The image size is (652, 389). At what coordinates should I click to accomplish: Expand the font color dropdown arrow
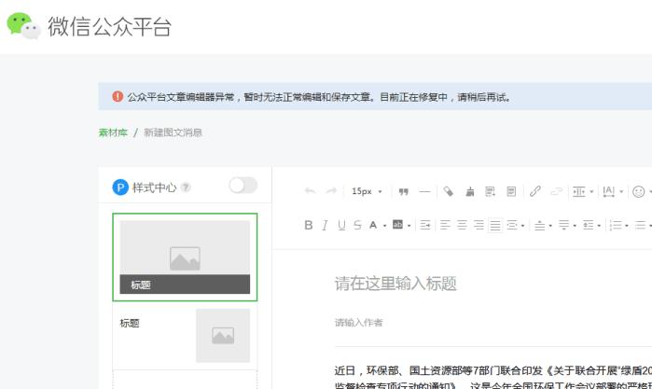(x=384, y=226)
